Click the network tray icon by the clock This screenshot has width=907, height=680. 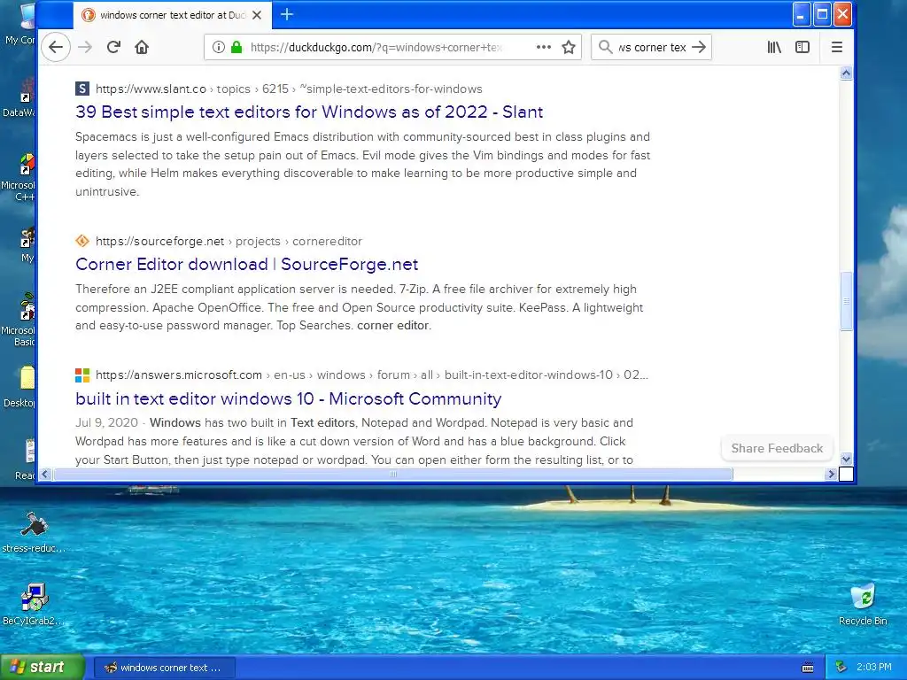click(841, 668)
